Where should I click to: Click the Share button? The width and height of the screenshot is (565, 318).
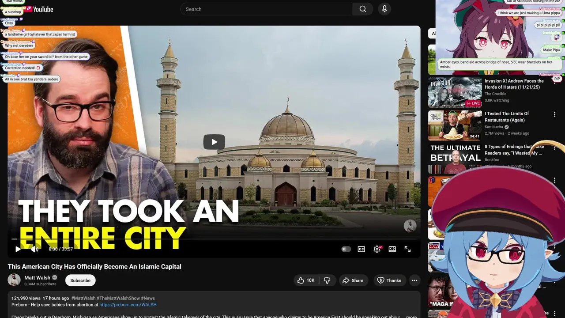[x=353, y=280]
